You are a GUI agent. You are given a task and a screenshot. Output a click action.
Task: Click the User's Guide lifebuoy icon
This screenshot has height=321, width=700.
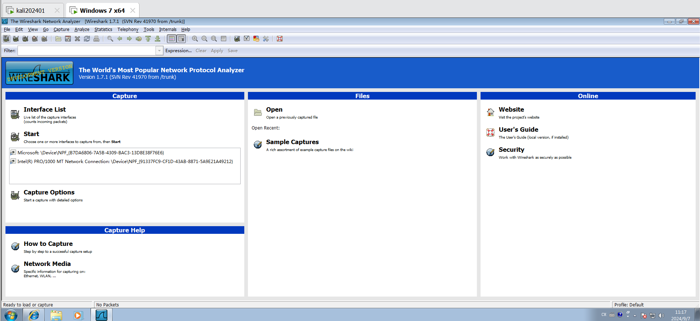point(490,132)
